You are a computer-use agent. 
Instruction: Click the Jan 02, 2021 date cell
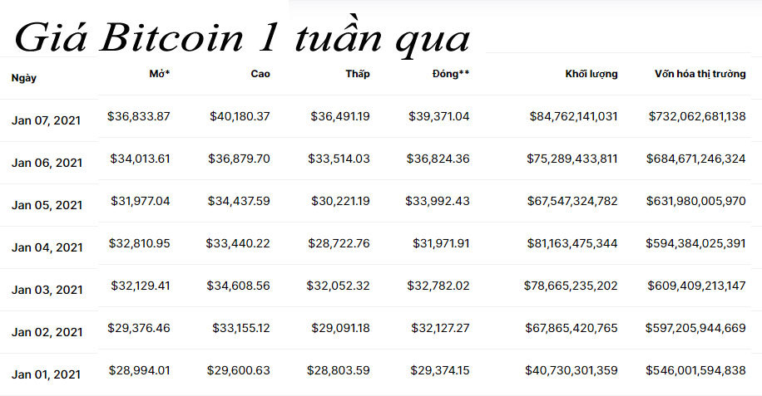tap(47, 332)
